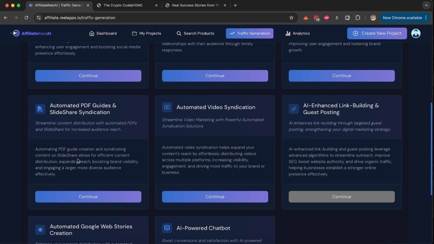Click the PDF Guides card icon
434x244 pixels.
[40, 109]
